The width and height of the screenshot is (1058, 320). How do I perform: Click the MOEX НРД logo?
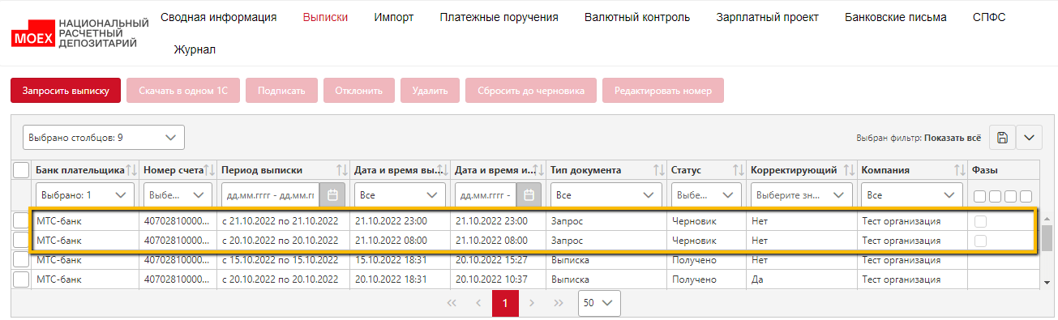click(79, 34)
